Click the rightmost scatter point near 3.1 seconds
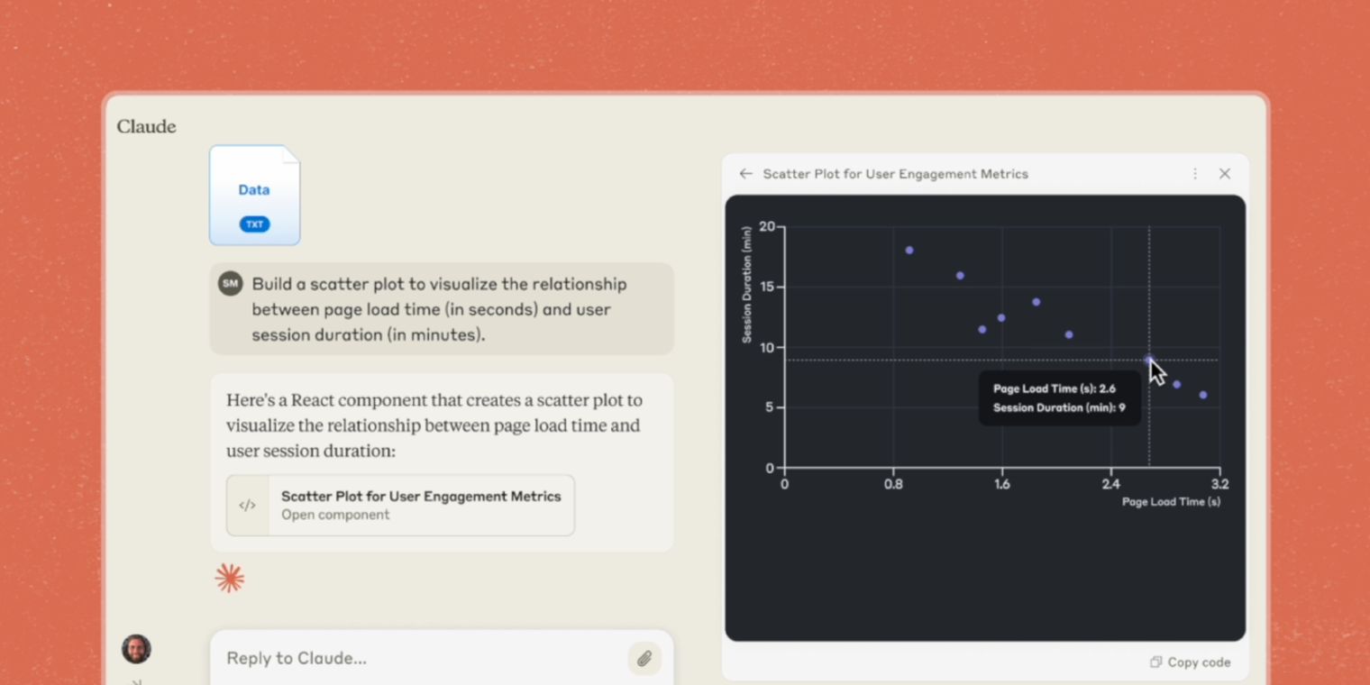1370x685 pixels. point(1203,395)
